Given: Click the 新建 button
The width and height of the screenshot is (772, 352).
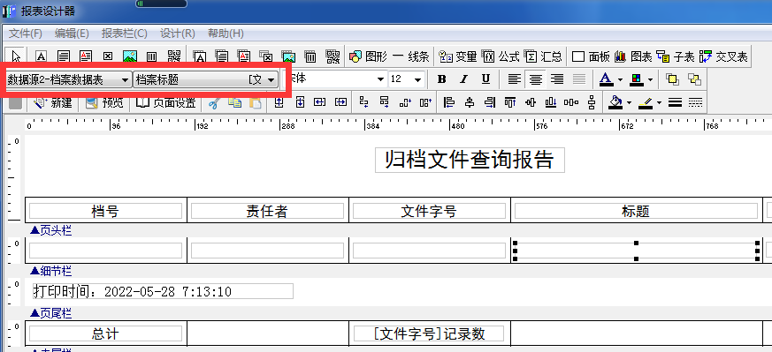Looking at the screenshot, I should (52, 103).
